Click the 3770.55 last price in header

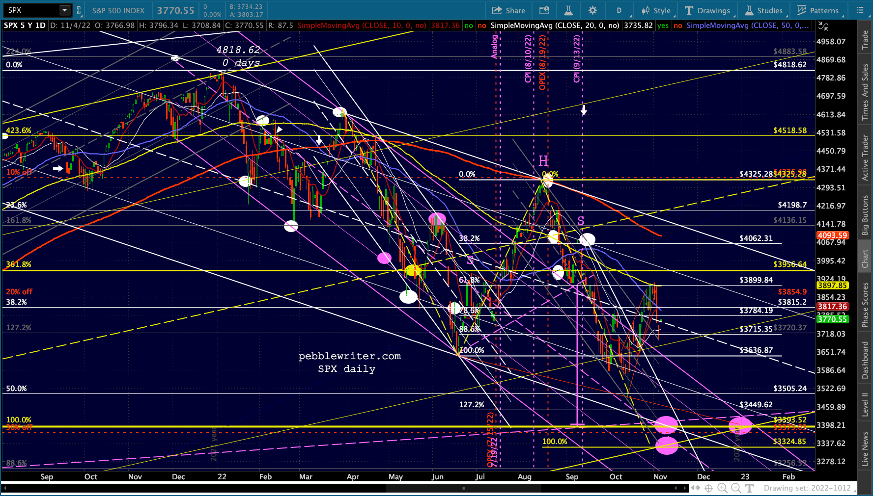pyautogui.click(x=175, y=10)
